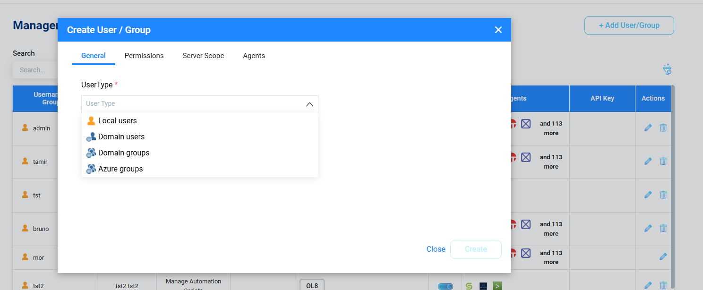
Task: Collapse the User Type dropdown arrow
Action: point(309,104)
